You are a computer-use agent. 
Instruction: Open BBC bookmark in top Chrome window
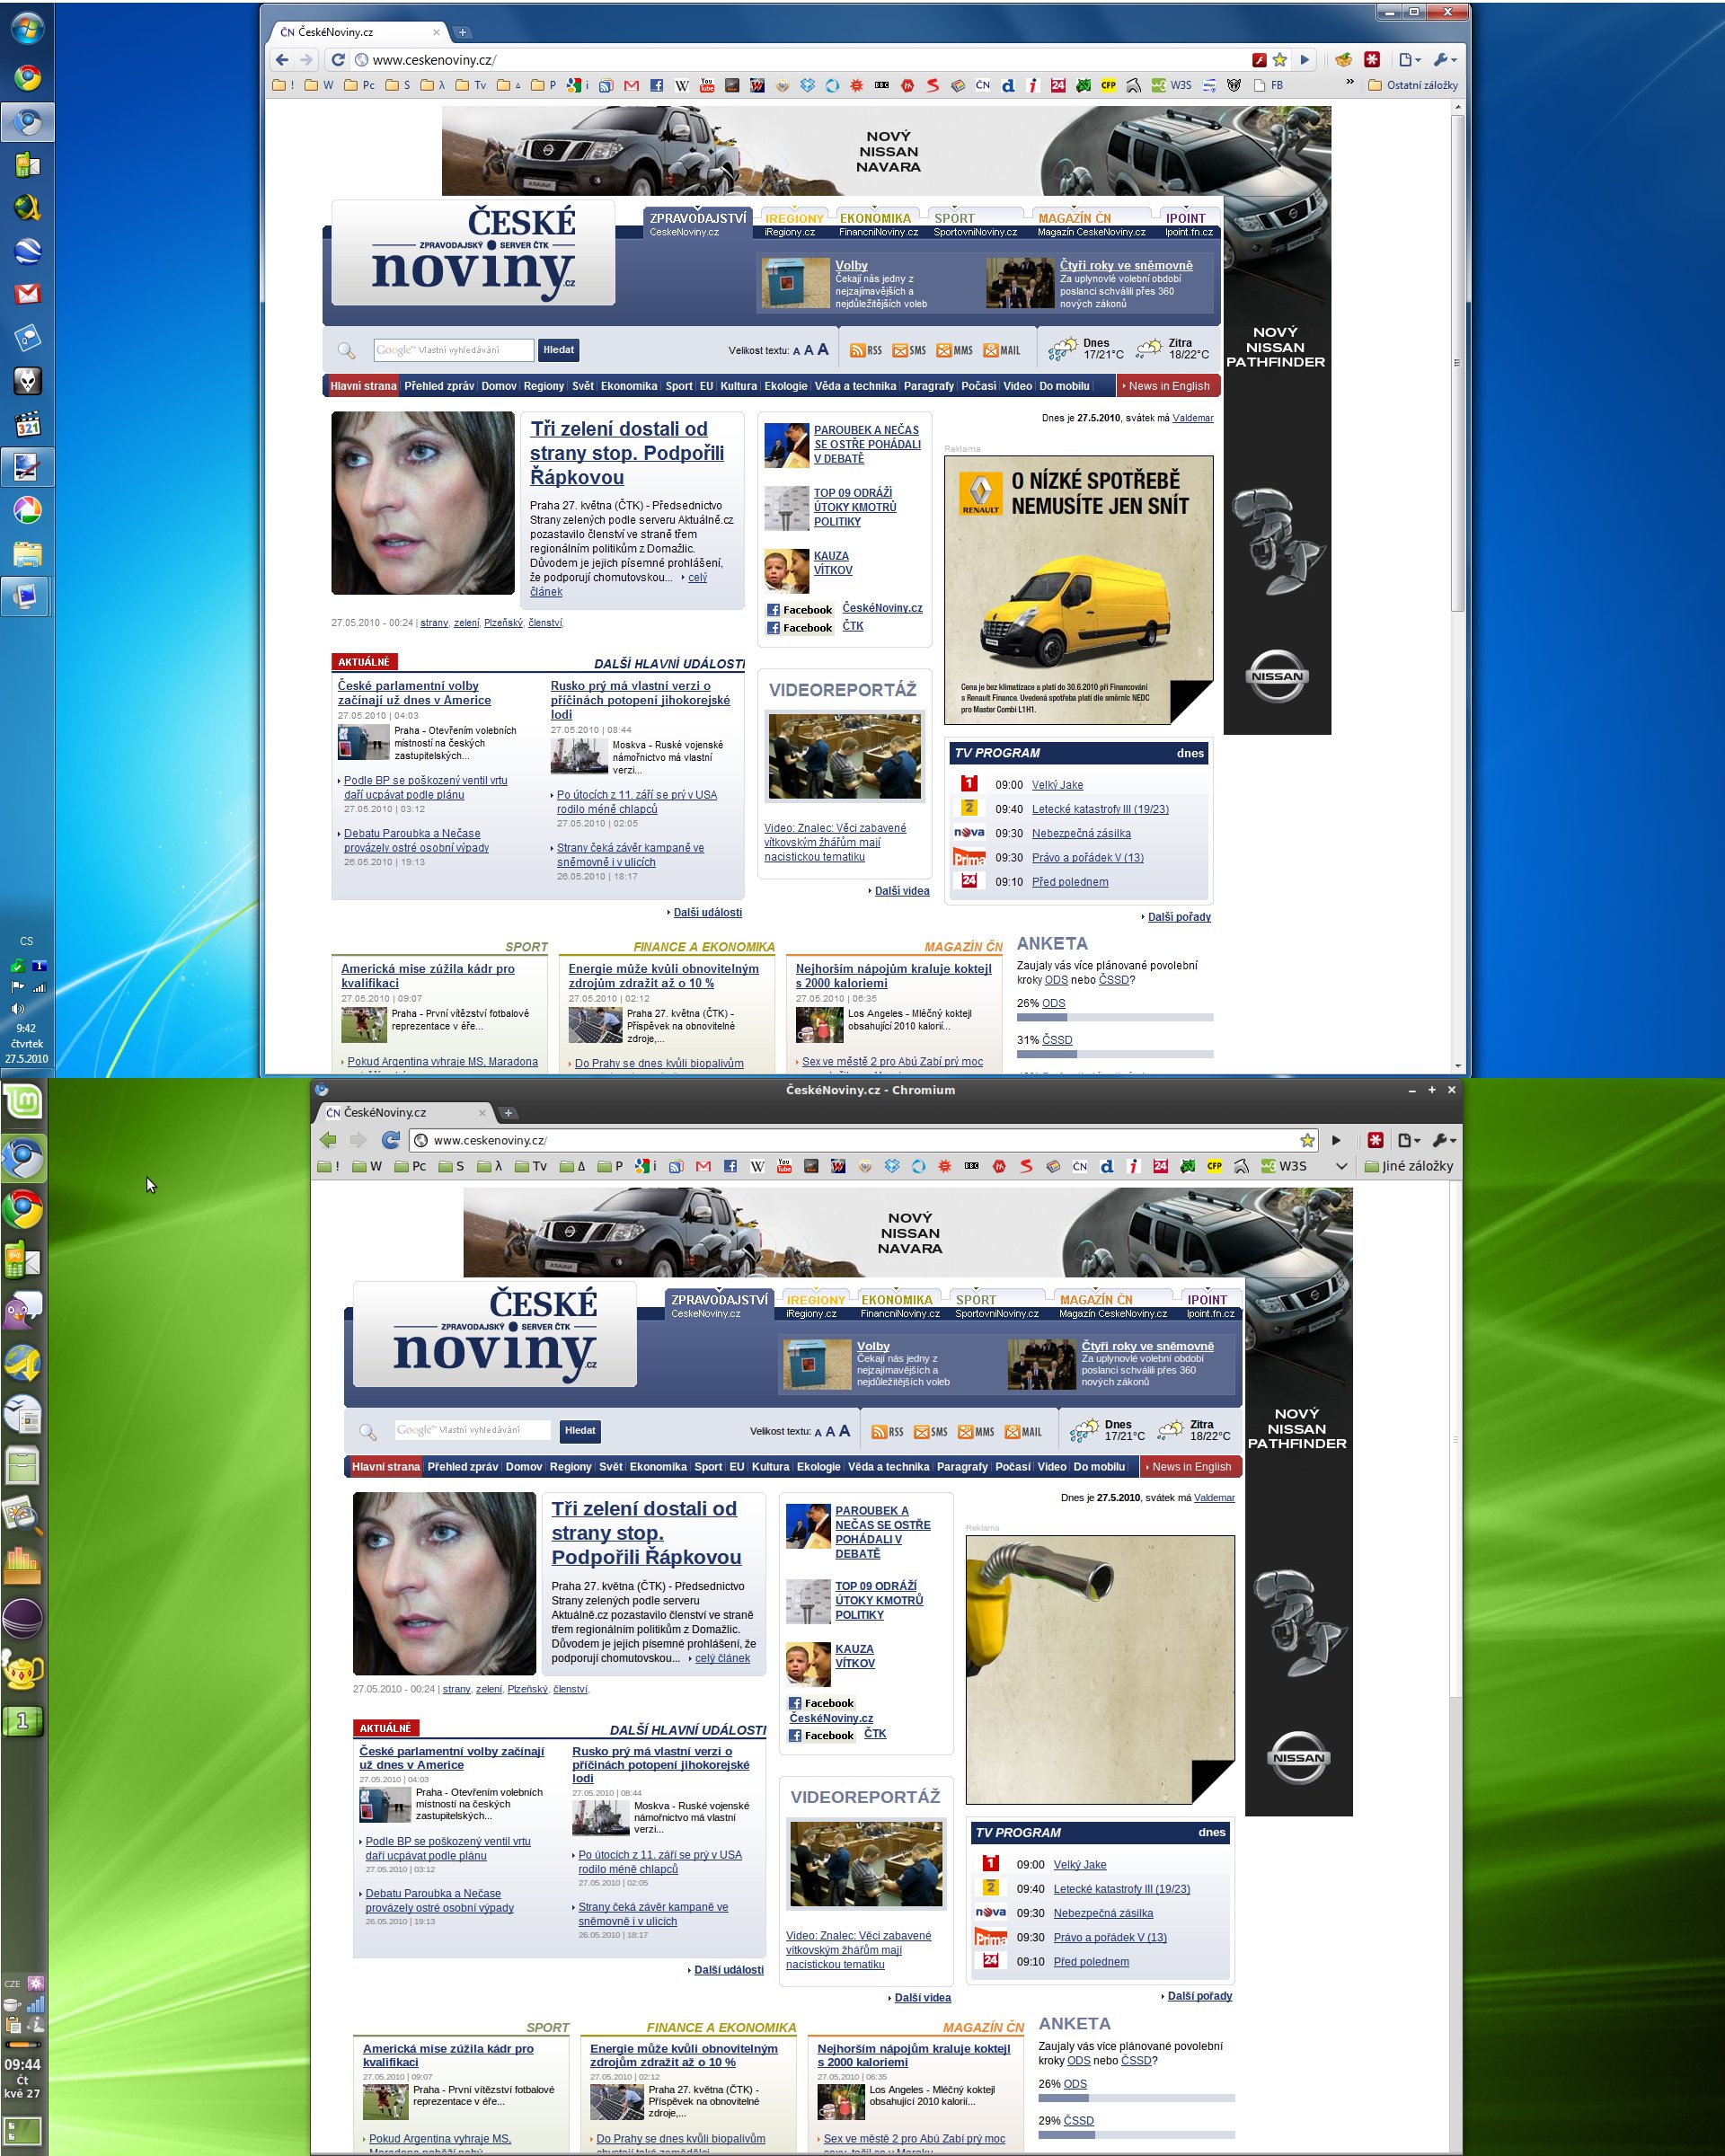tap(882, 86)
